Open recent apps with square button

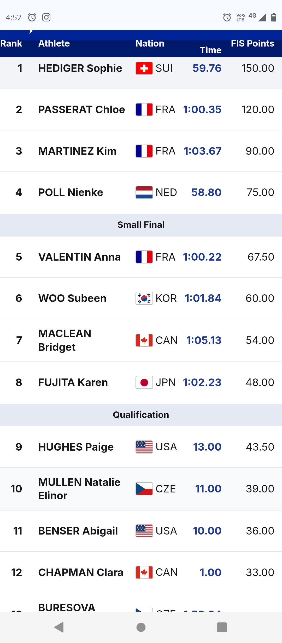click(x=222, y=627)
